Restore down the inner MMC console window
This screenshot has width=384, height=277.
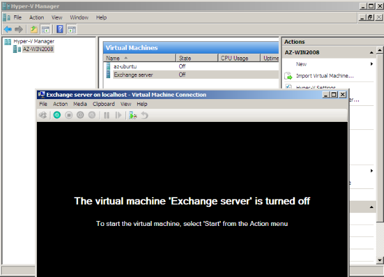pyautogui.click(x=370, y=17)
